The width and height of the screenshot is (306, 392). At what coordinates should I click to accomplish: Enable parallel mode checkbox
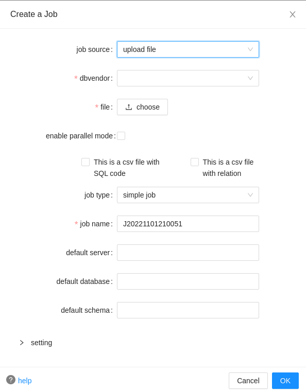(x=121, y=136)
